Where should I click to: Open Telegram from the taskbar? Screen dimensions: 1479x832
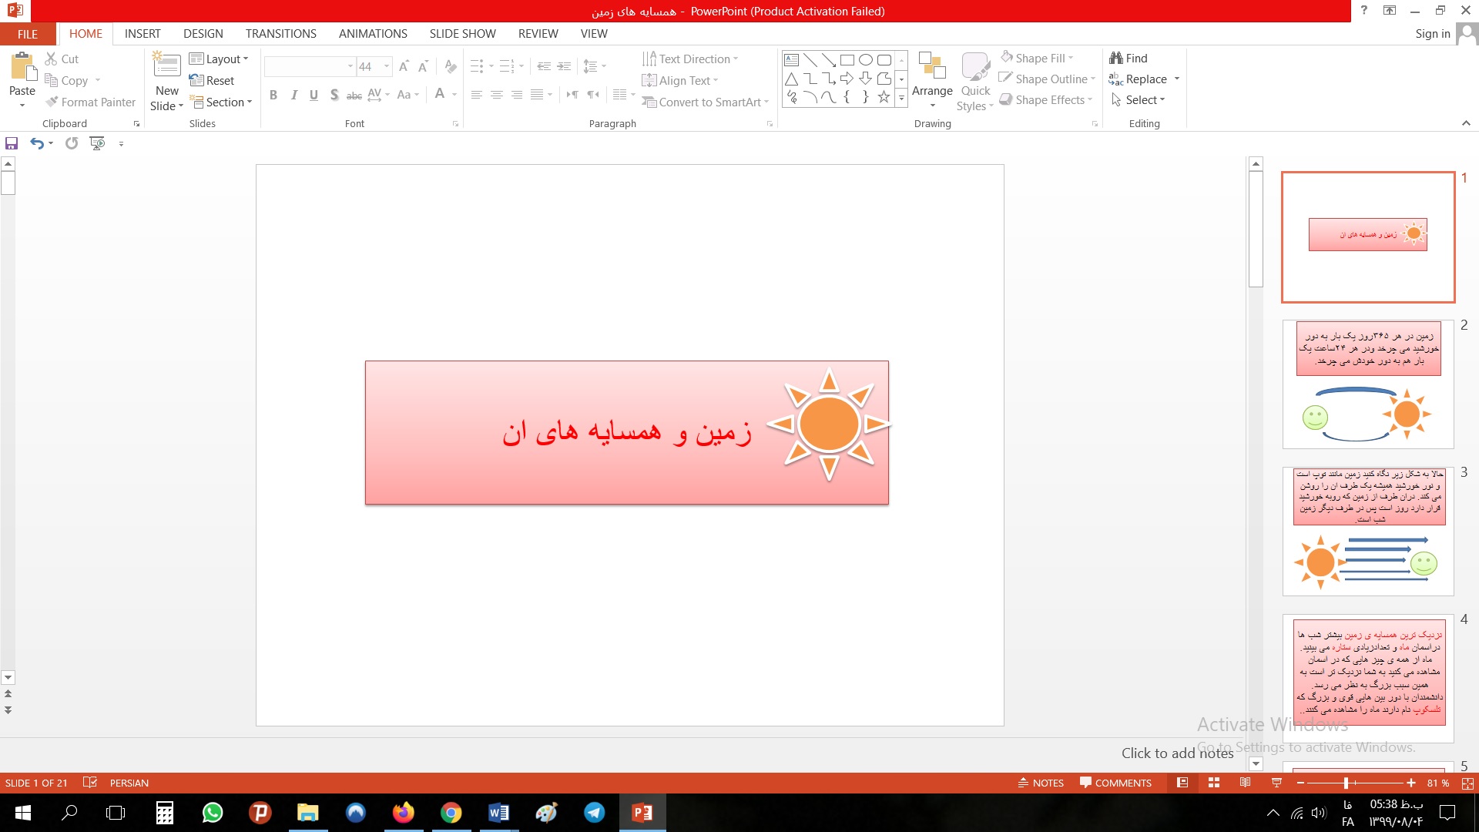594,813
